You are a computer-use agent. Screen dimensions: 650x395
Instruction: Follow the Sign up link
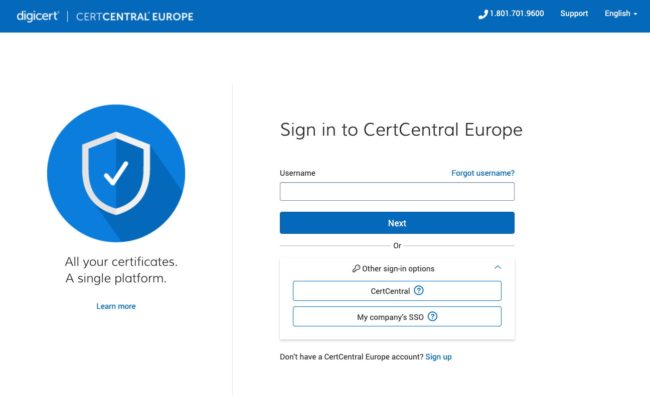click(x=438, y=356)
